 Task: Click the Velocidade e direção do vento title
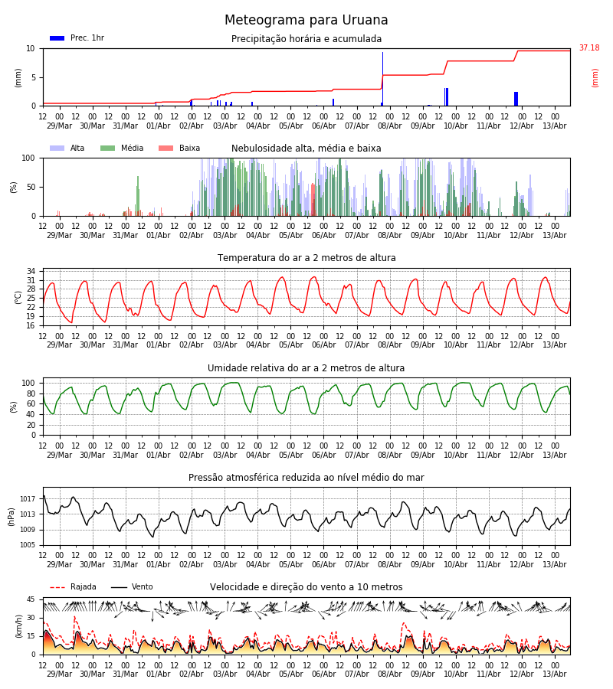(x=306, y=587)
